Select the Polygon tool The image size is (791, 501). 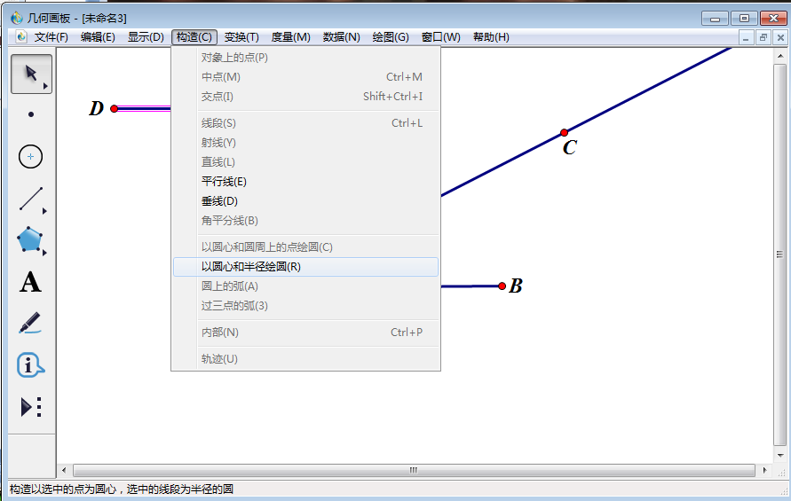click(x=30, y=240)
